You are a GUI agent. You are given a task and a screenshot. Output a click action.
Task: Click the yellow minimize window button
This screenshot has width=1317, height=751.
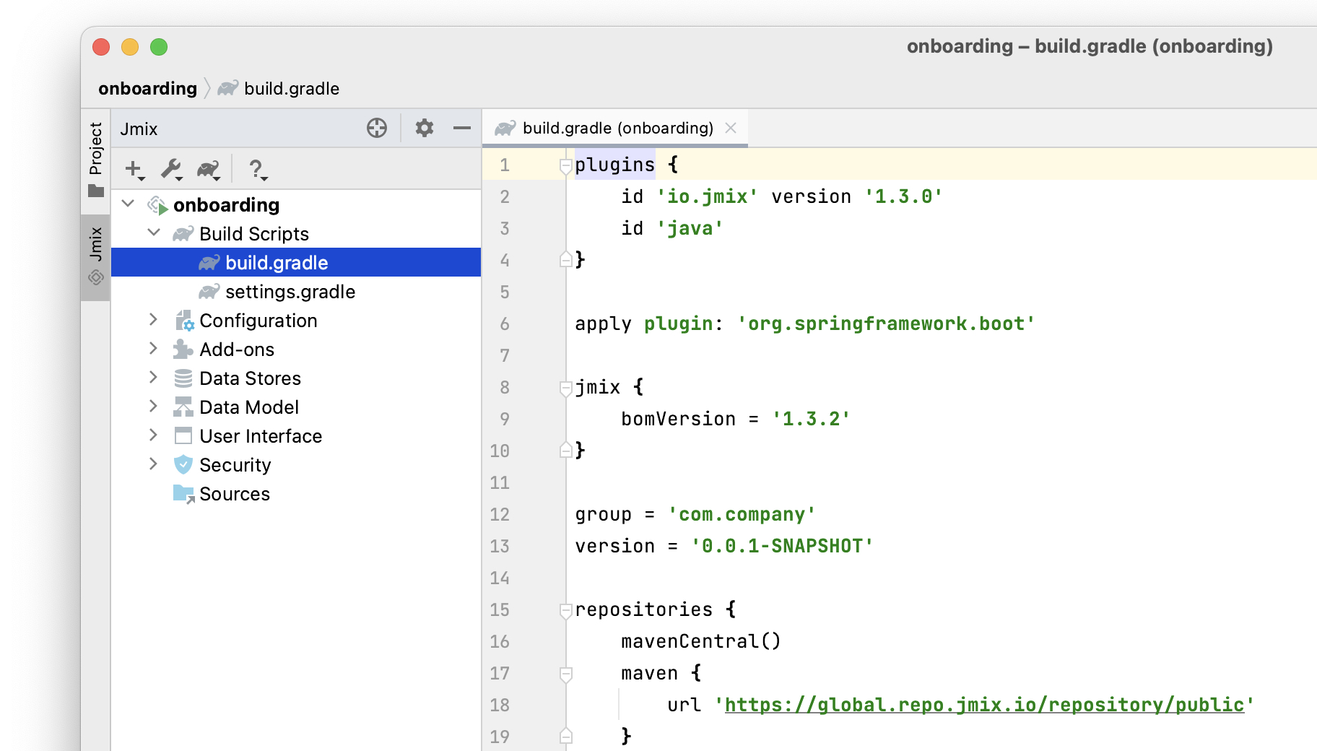[130, 47]
